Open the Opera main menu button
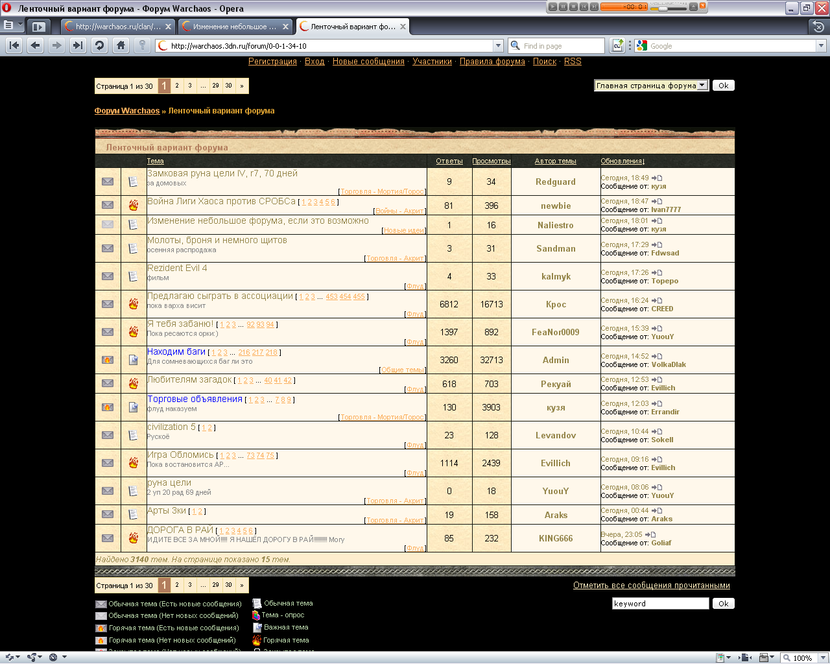Viewport: 830px width, 664px height. pos(12,25)
